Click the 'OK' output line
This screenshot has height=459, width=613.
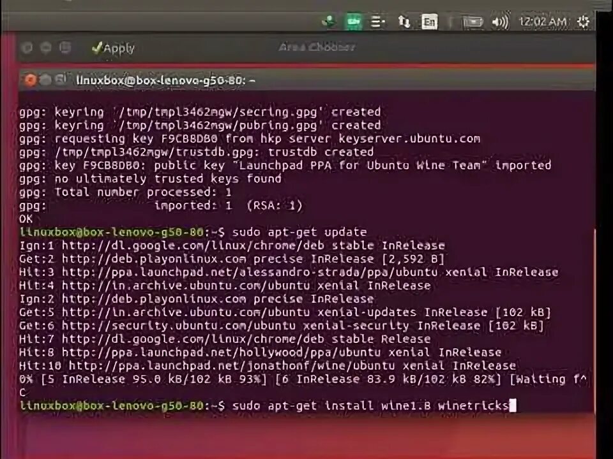tap(26, 219)
